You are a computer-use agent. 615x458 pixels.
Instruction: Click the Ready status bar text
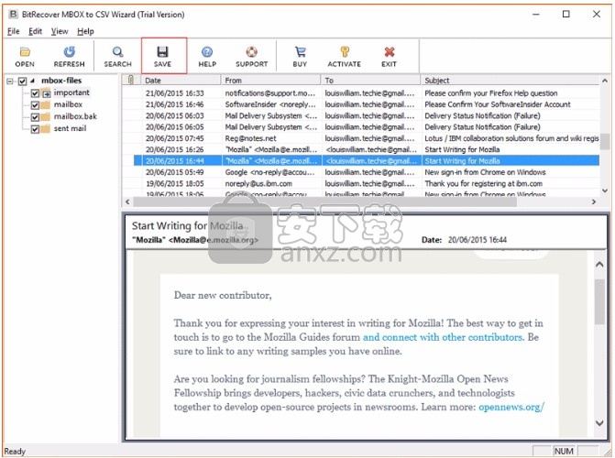click(x=15, y=452)
